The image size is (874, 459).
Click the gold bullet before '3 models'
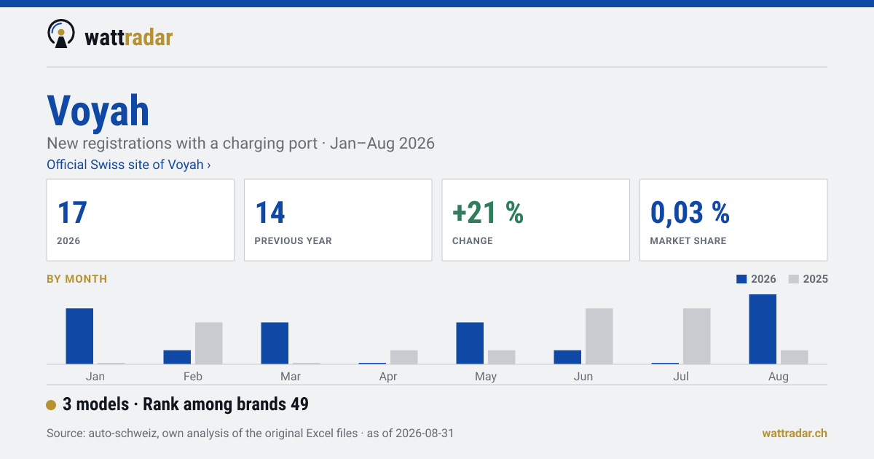tap(51, 405)
